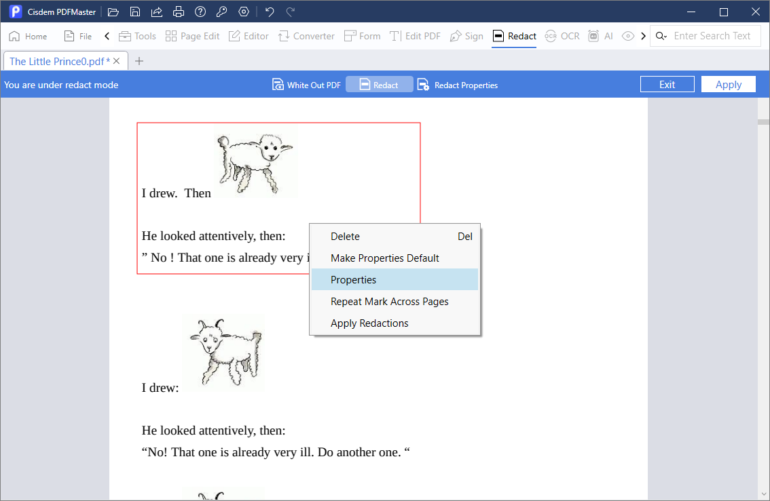Open settings with the hexagon gear icon
Viewport: 770px width, 501px height.
(x=244, y=12)
